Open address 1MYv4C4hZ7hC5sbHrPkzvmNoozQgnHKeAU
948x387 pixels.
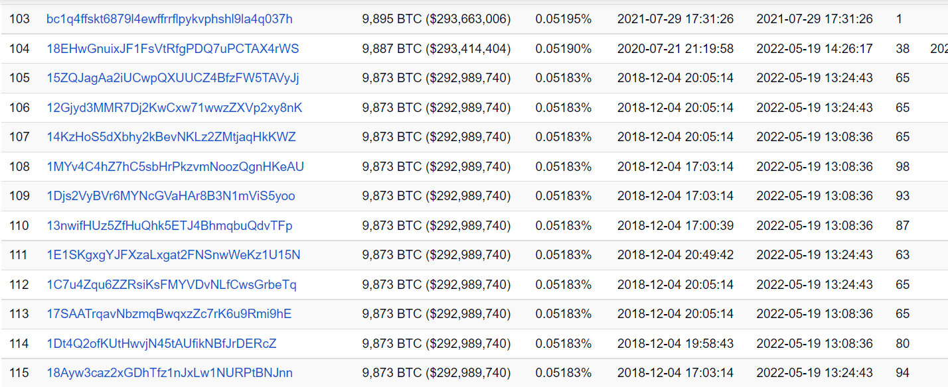(x=175, y=166)
